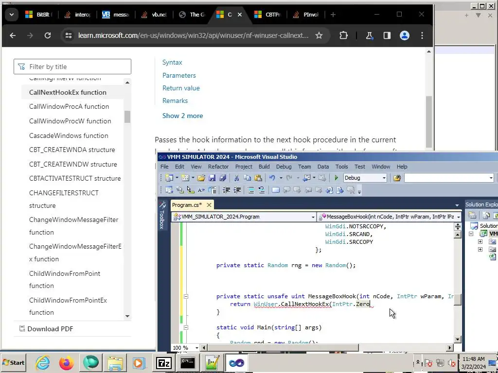Image resolution: width=498 pixels, height=373 pixels.
Task: Click the Filter by title input
Action: (x=72, y=67)
